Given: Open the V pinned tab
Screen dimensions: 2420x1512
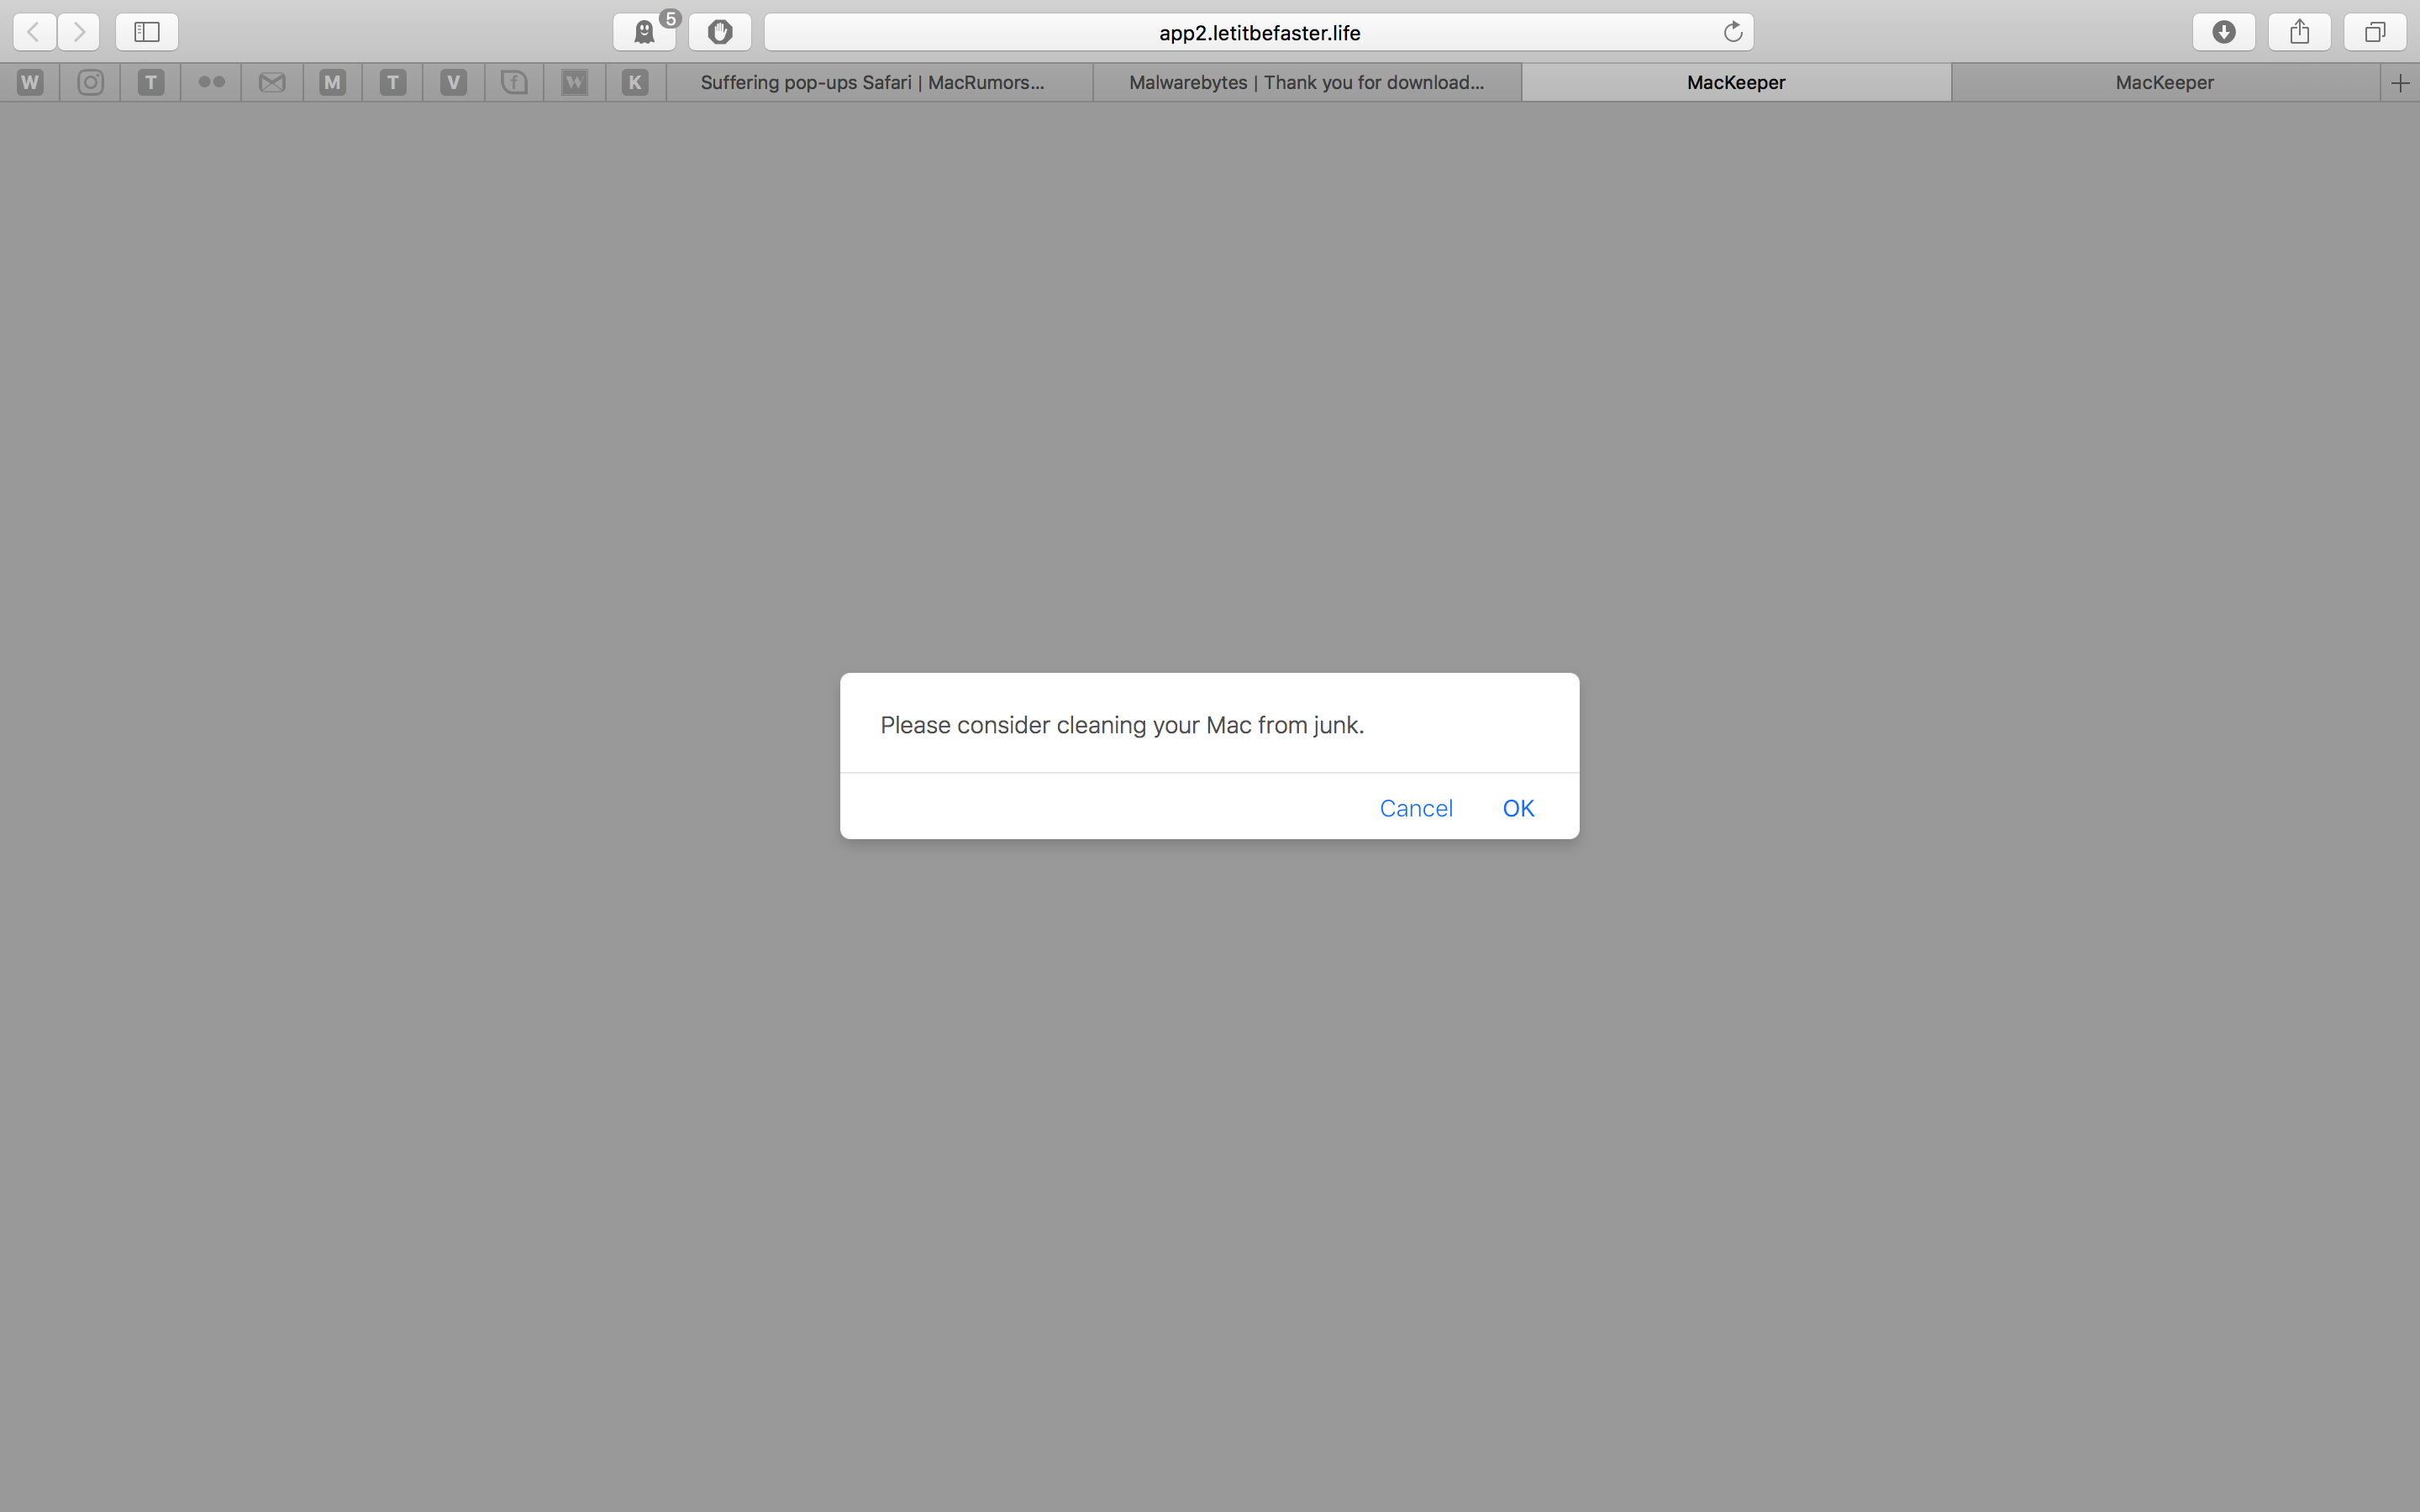Looking at the screenshot, I should coord(454,82).
